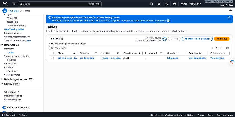The image size is (235, 117).
Task: Open Classifiers in sidebar
Action: (12, 71)
